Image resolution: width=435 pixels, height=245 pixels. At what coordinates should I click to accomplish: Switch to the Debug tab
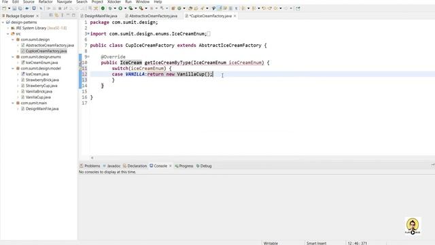coord(204,166)
